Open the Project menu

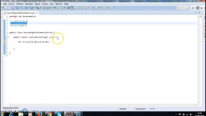45,4
